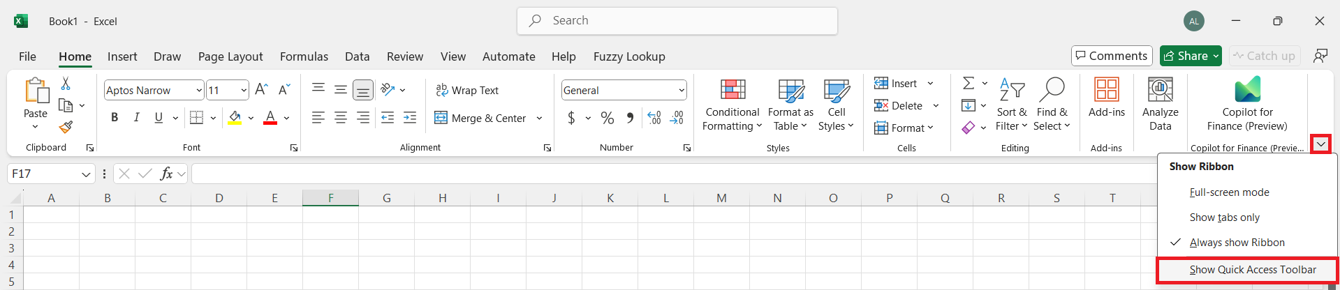1340x290 pixels.
Task: Click the AutoSum sigma icon
Action: tap(968, 84)
